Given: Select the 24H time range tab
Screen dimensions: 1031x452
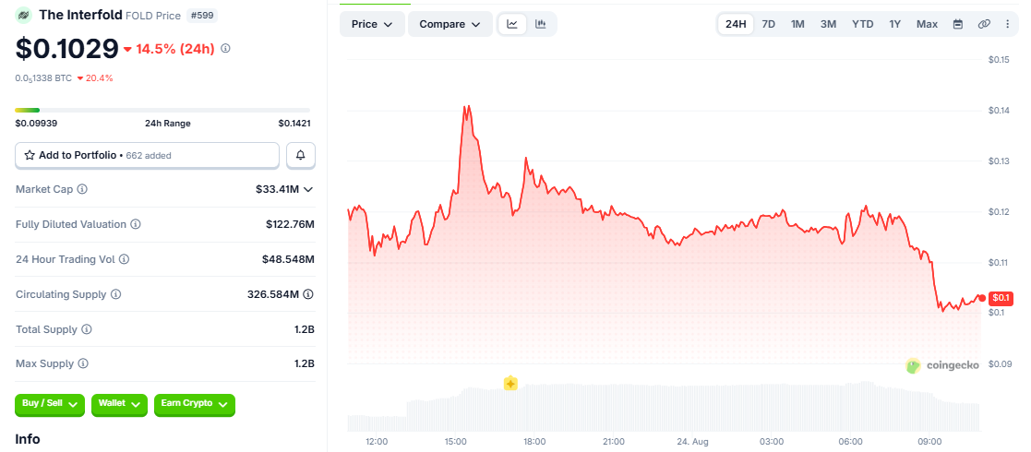Looking at the screenshot, I should tap(735, 24).
